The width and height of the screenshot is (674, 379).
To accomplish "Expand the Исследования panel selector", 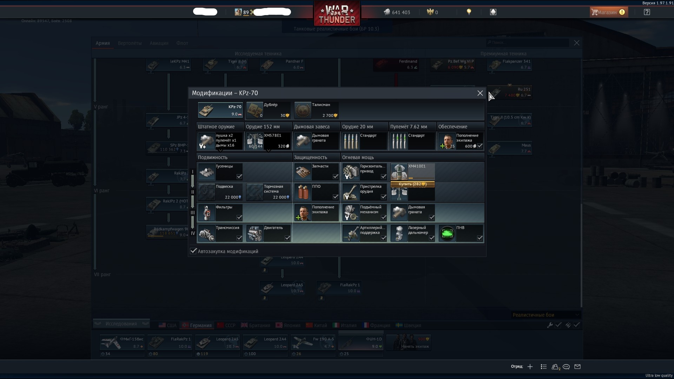I will pyautogui.click(x=121, y=324).
